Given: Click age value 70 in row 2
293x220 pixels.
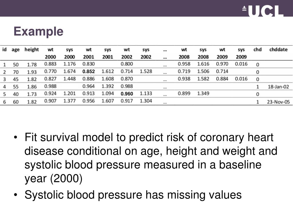Looking at the screenshot, I should [16, 72].
